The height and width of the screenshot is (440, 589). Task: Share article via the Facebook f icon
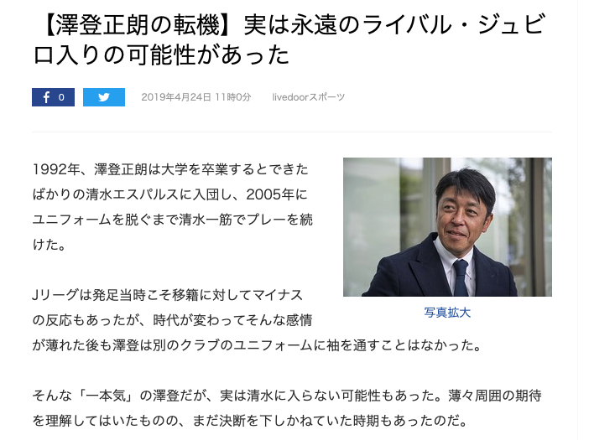[46, 97]
